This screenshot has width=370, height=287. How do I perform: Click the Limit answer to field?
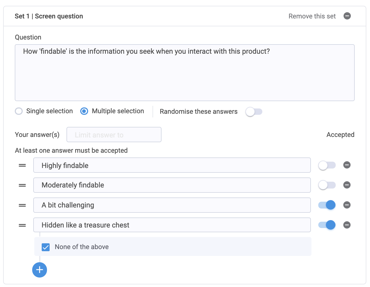[114, 135]
